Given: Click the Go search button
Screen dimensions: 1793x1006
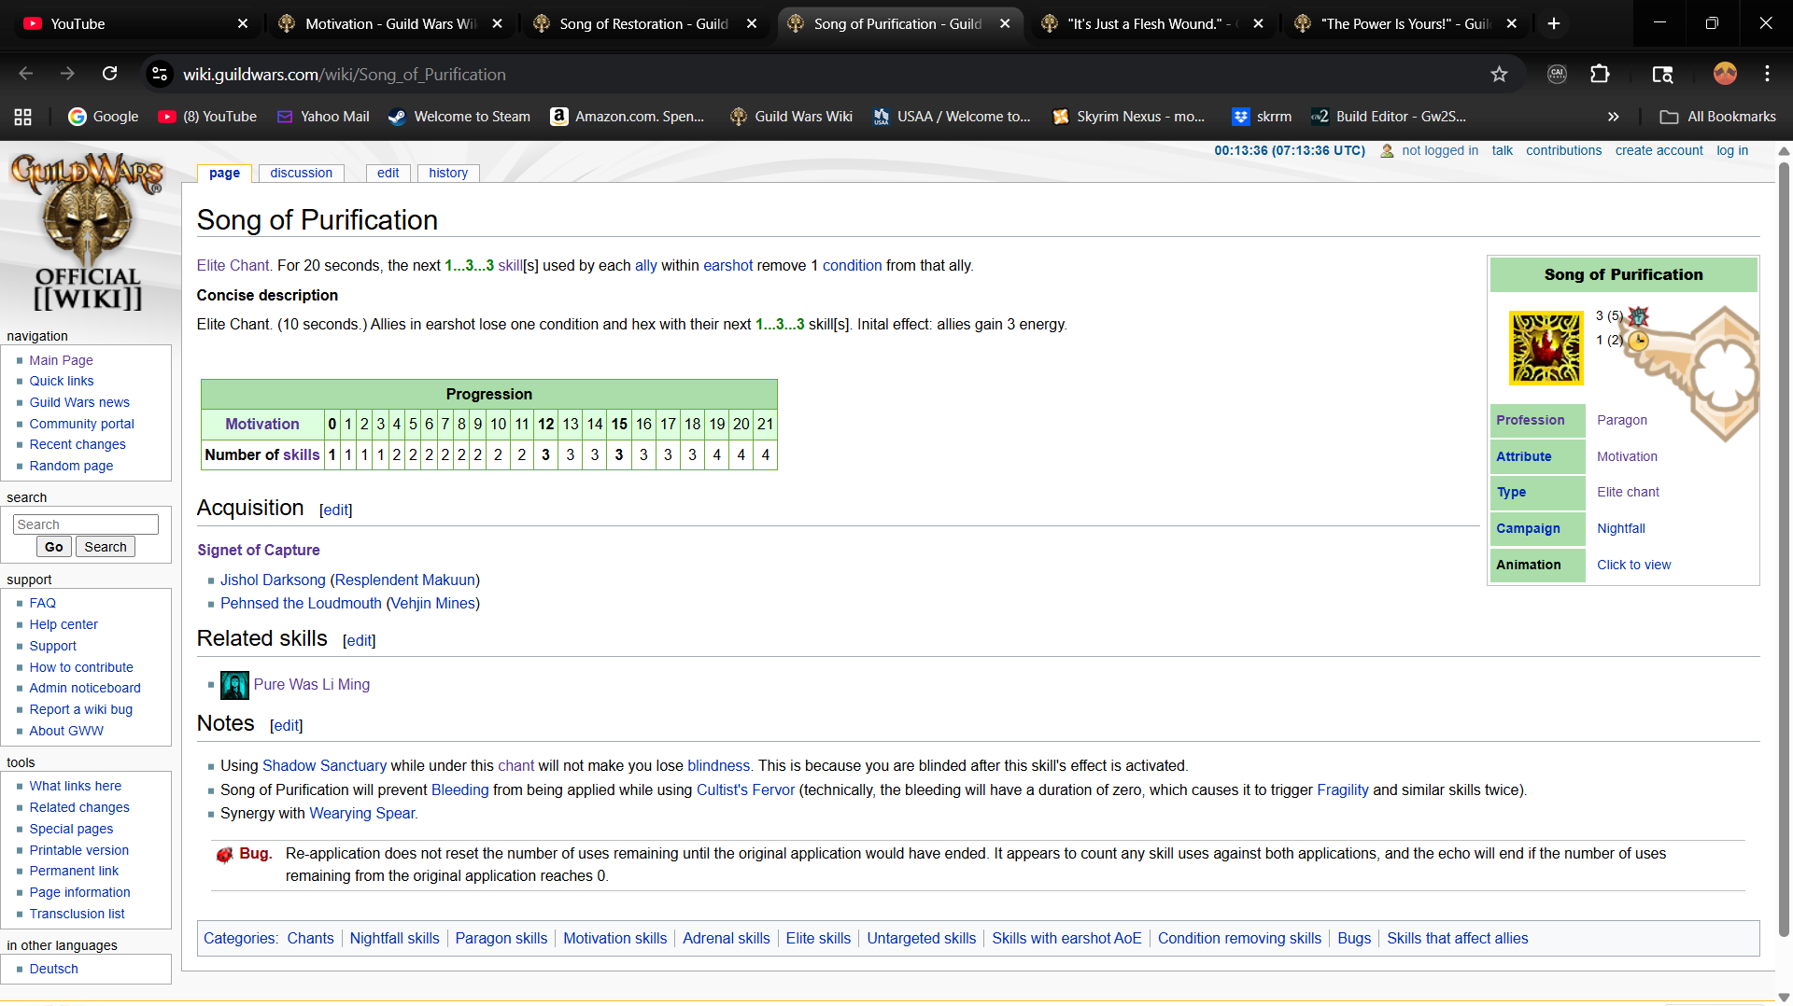Looking at the screenshot, I should click(x=54, y=547).
